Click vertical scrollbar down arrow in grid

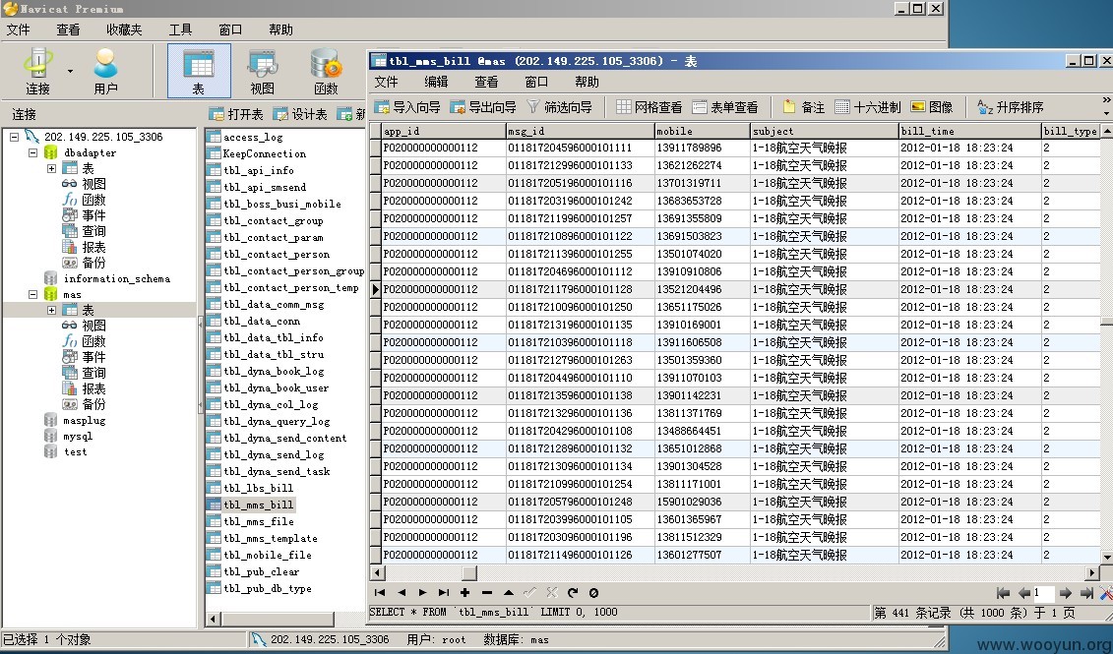tap(1106, 557)
